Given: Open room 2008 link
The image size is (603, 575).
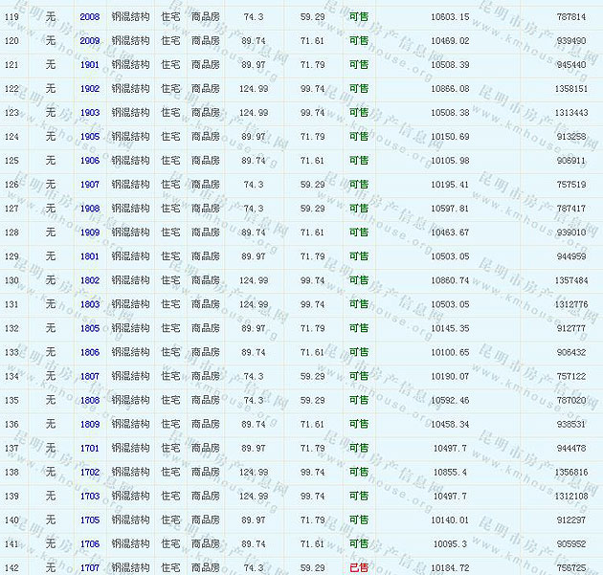Looking at the screenshot, I should [x=89, y=17].
